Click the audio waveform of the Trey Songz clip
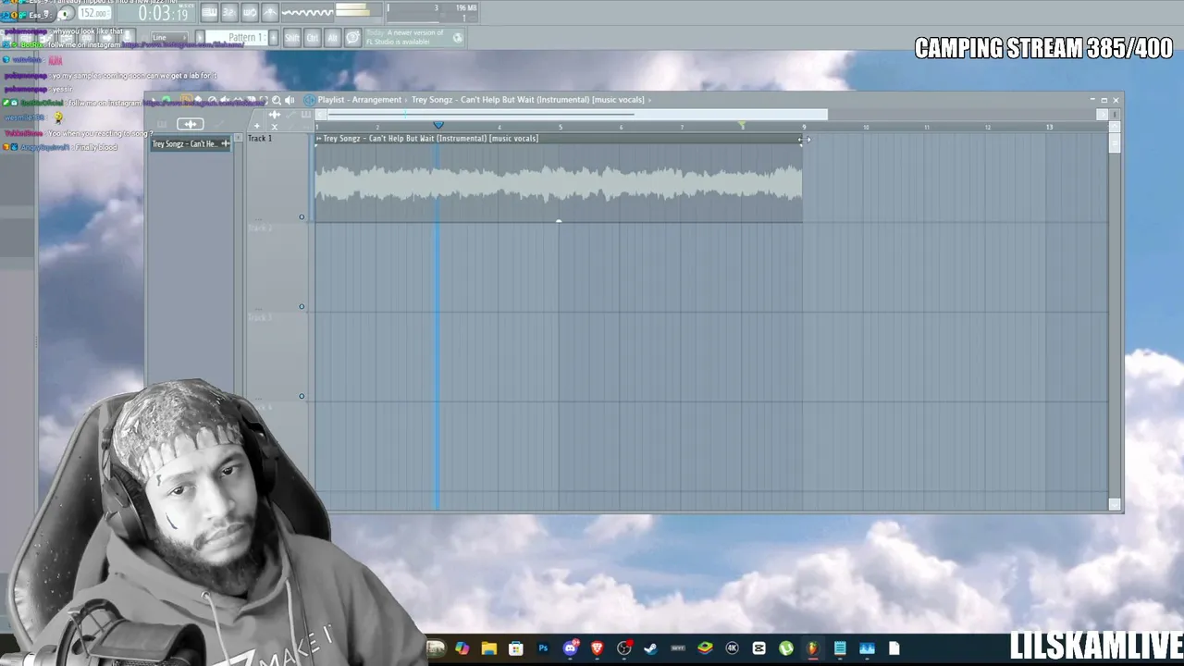Image resolution: width=1184 pixels, height=666 pixels. pos(558,183)
